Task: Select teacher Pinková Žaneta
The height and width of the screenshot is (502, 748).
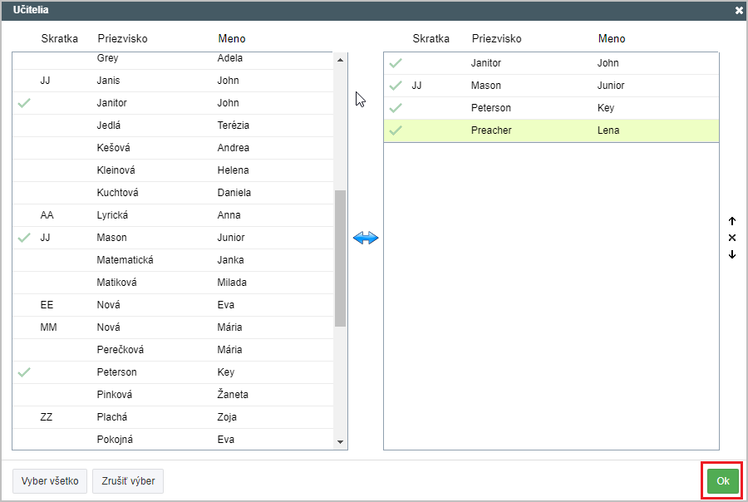Action: click(x=173, y=395)
